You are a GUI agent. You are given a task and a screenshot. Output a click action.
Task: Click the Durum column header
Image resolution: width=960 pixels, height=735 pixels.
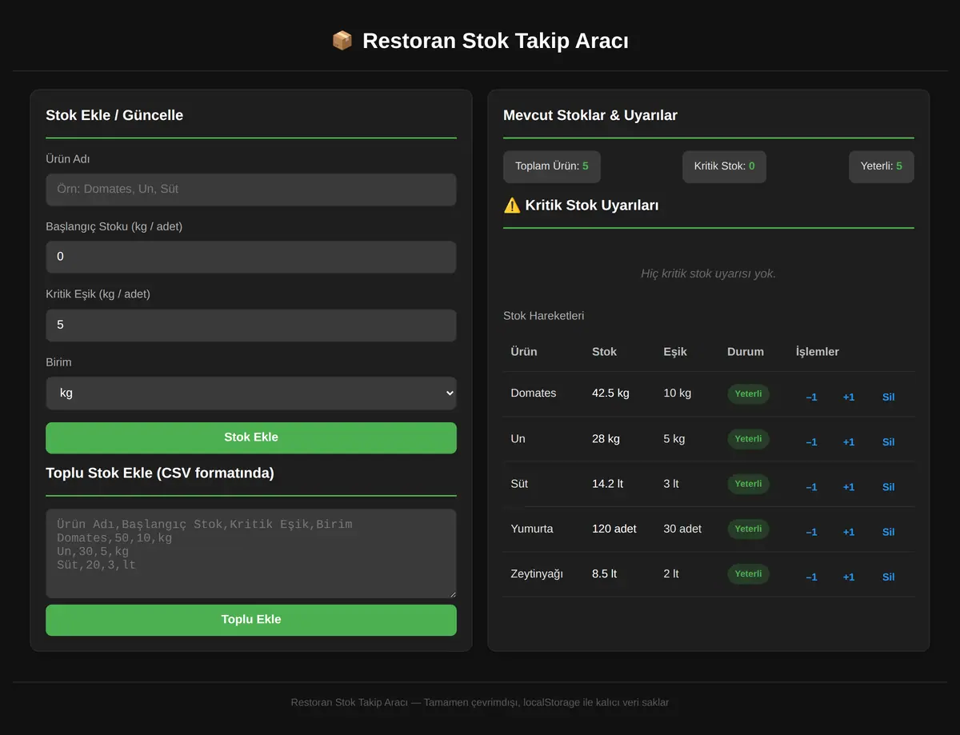coord(746,352)
